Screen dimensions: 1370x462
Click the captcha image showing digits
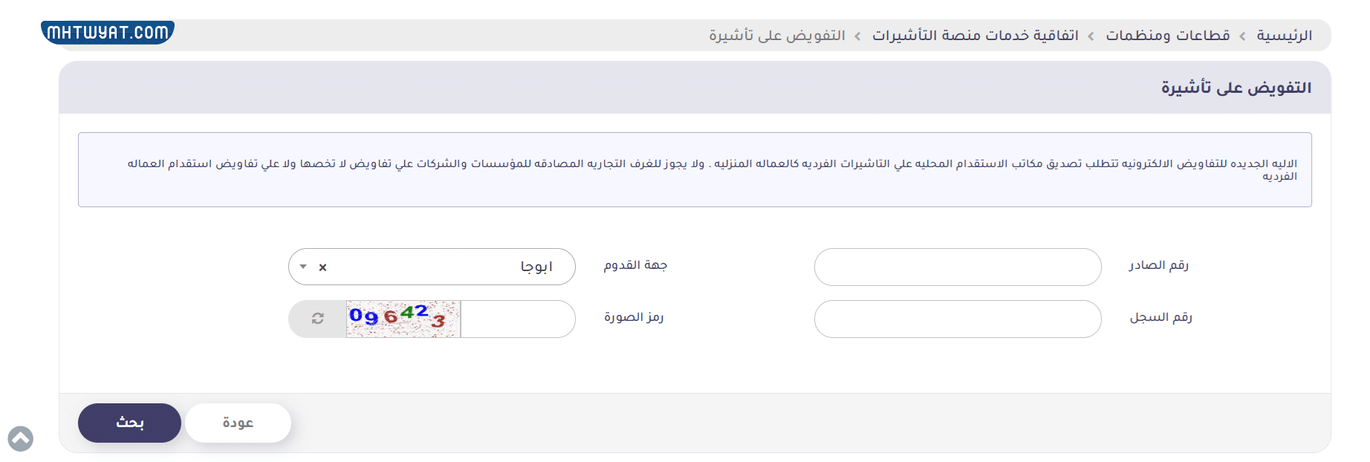(403, 319)
